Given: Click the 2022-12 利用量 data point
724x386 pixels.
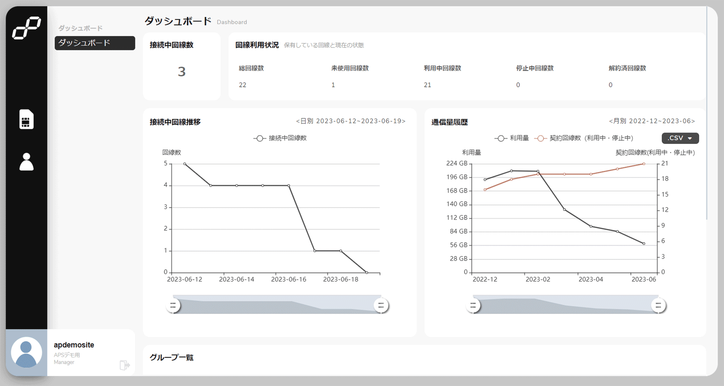Looking at the screenshot, I should (x=485, y=179).
